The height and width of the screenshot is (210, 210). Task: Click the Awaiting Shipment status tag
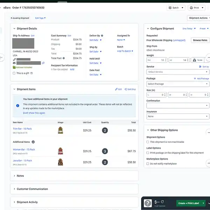click(20, 18)
